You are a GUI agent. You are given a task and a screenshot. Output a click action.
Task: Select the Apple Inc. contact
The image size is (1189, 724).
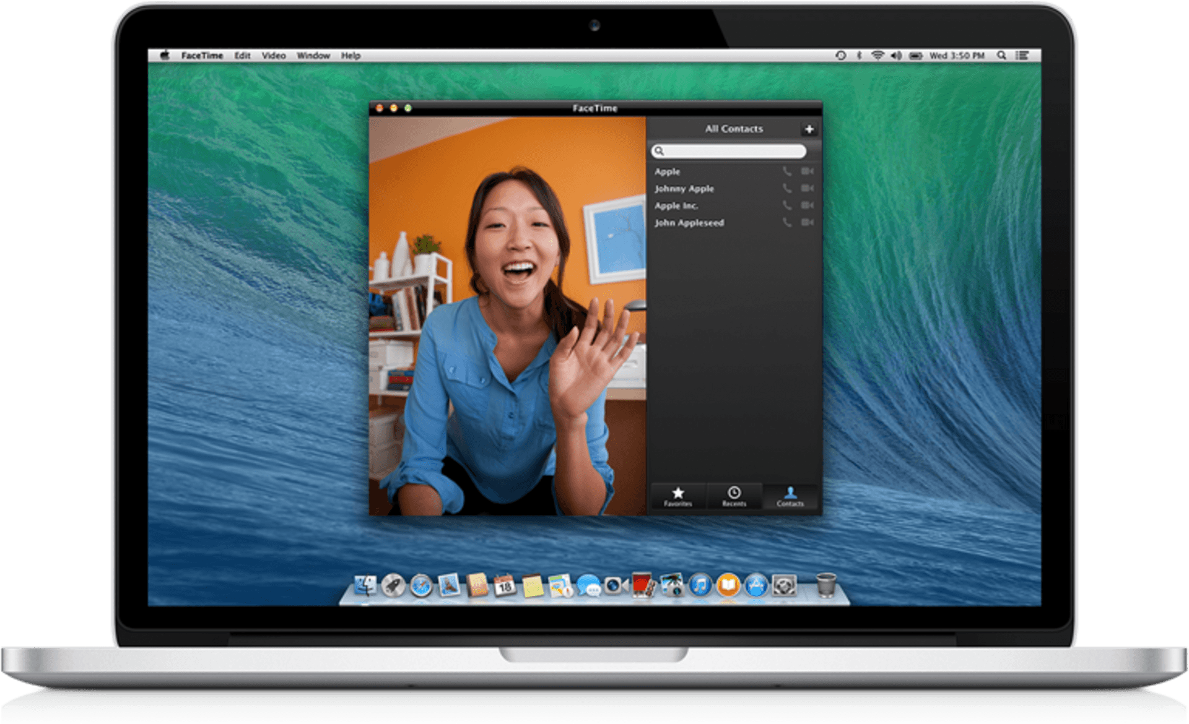coord(734,205)
